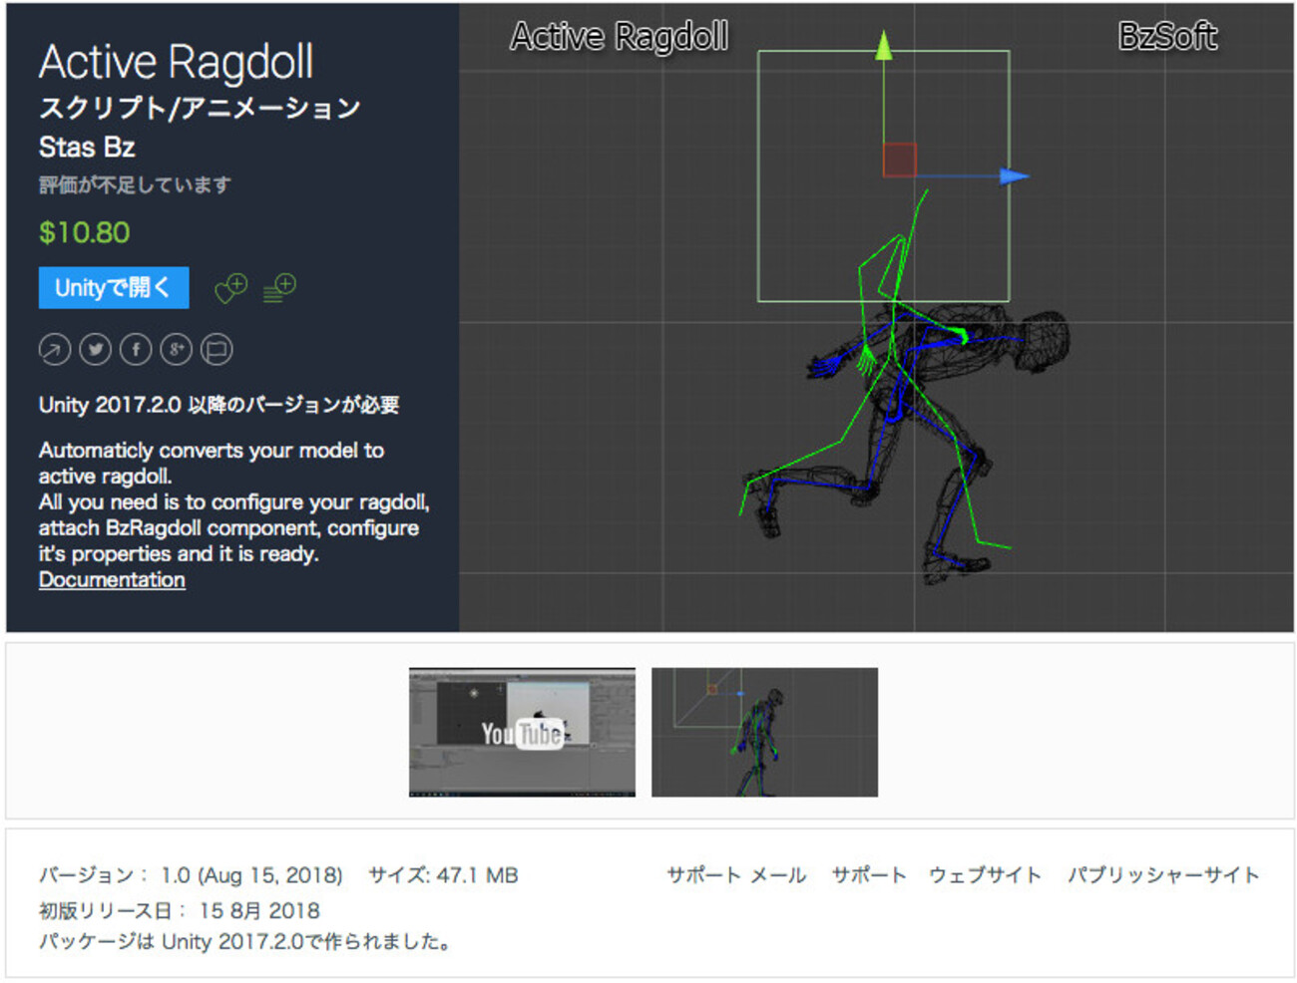Add asset to list icon
This screenshot has height=983, width=1297.
click(x=279, y=288)
